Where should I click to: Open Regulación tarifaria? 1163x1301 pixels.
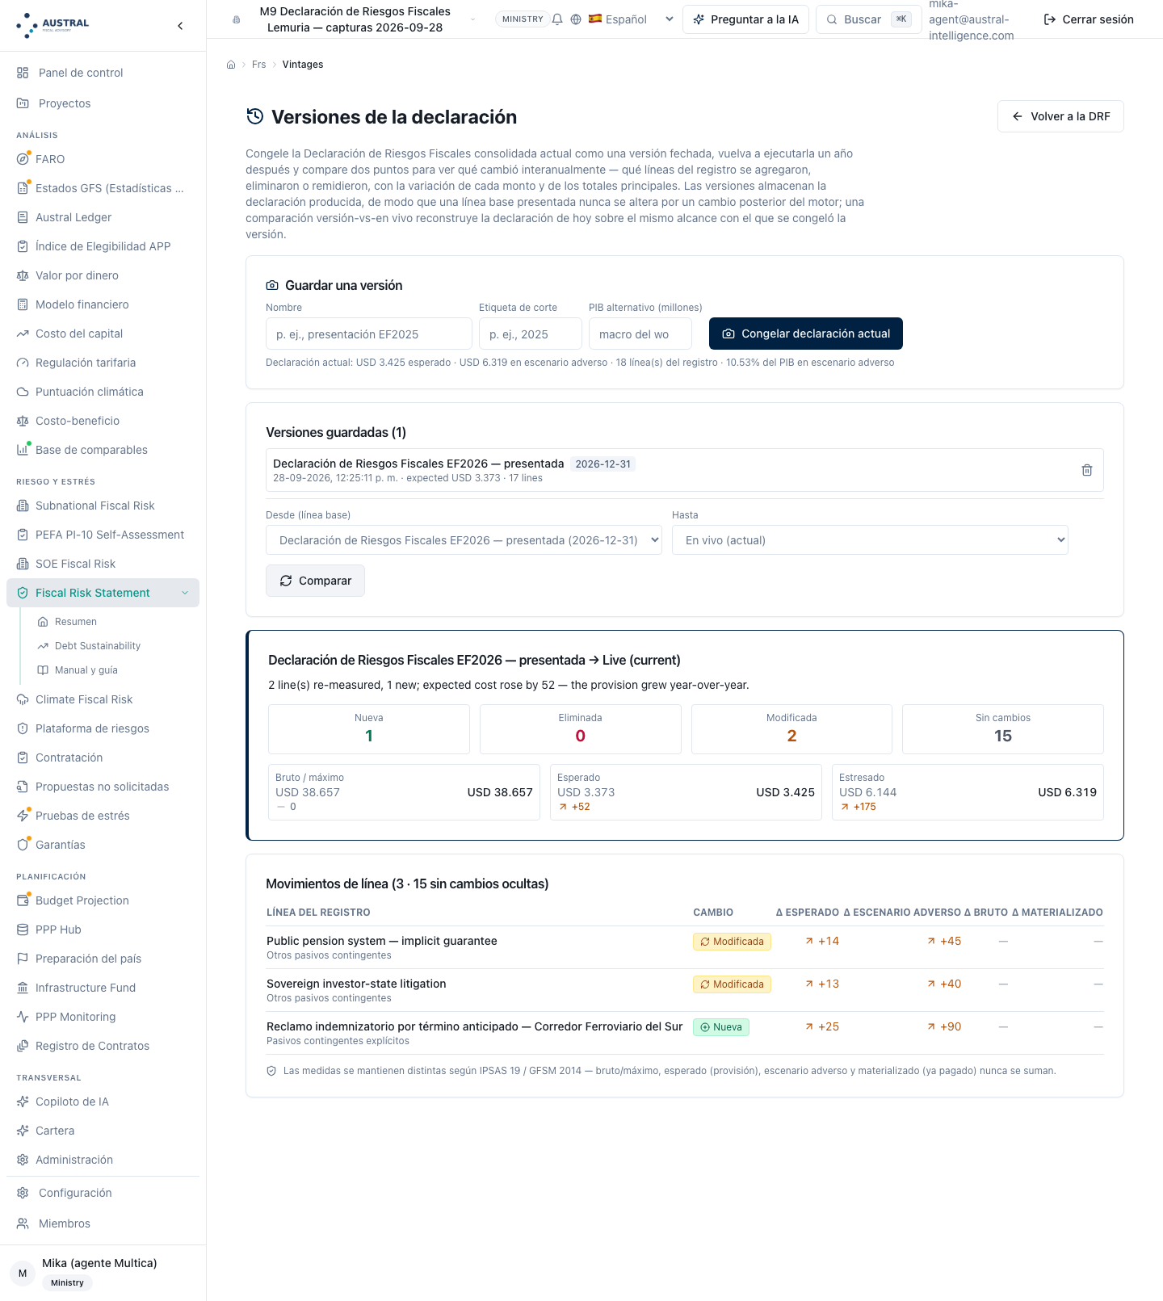103,363
